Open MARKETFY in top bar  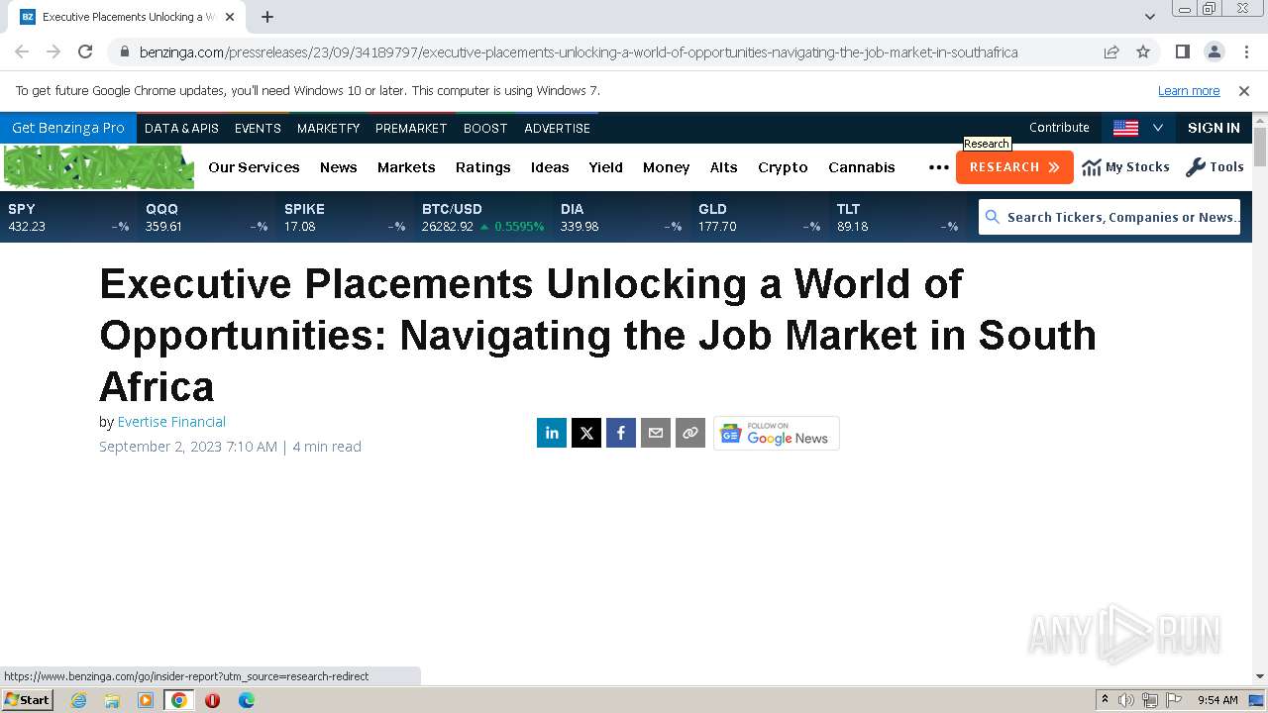[328, 128]
